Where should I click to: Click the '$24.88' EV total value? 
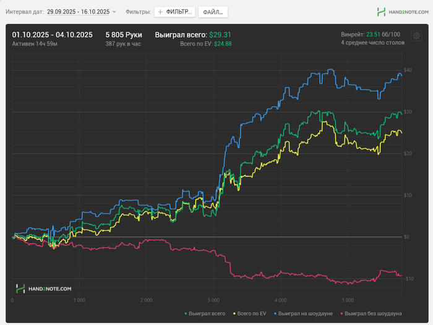(x=223, y=44)
